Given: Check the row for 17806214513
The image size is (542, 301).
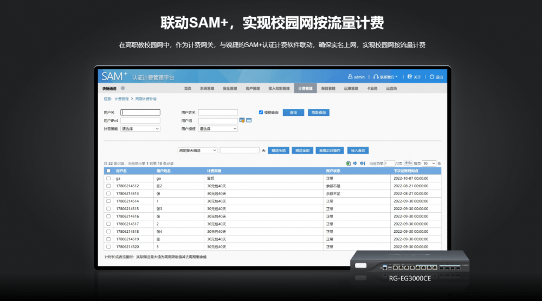Looking at the screenshot, I should coord(108,194).
